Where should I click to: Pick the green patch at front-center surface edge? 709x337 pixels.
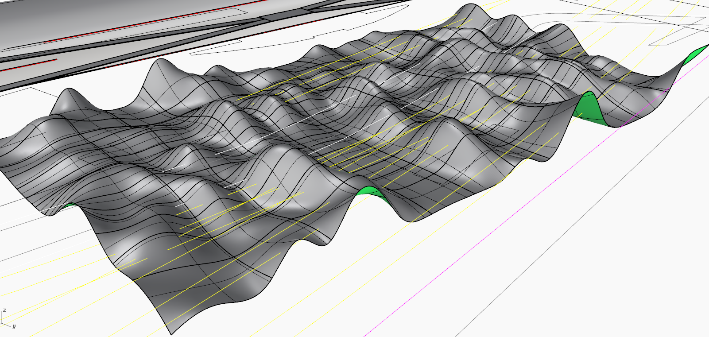[x=370, y=191]
